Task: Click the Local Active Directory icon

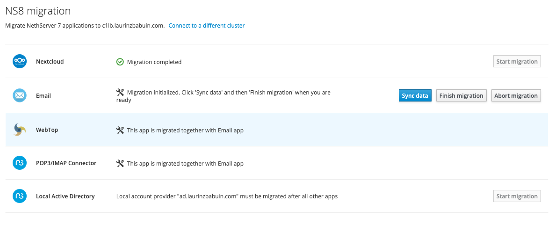Action: click(20, 196)
